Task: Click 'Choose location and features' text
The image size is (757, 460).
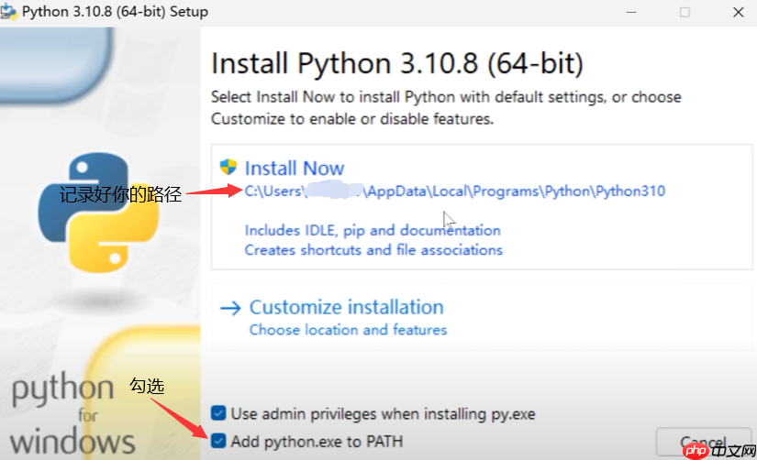Action: (348, 330)
